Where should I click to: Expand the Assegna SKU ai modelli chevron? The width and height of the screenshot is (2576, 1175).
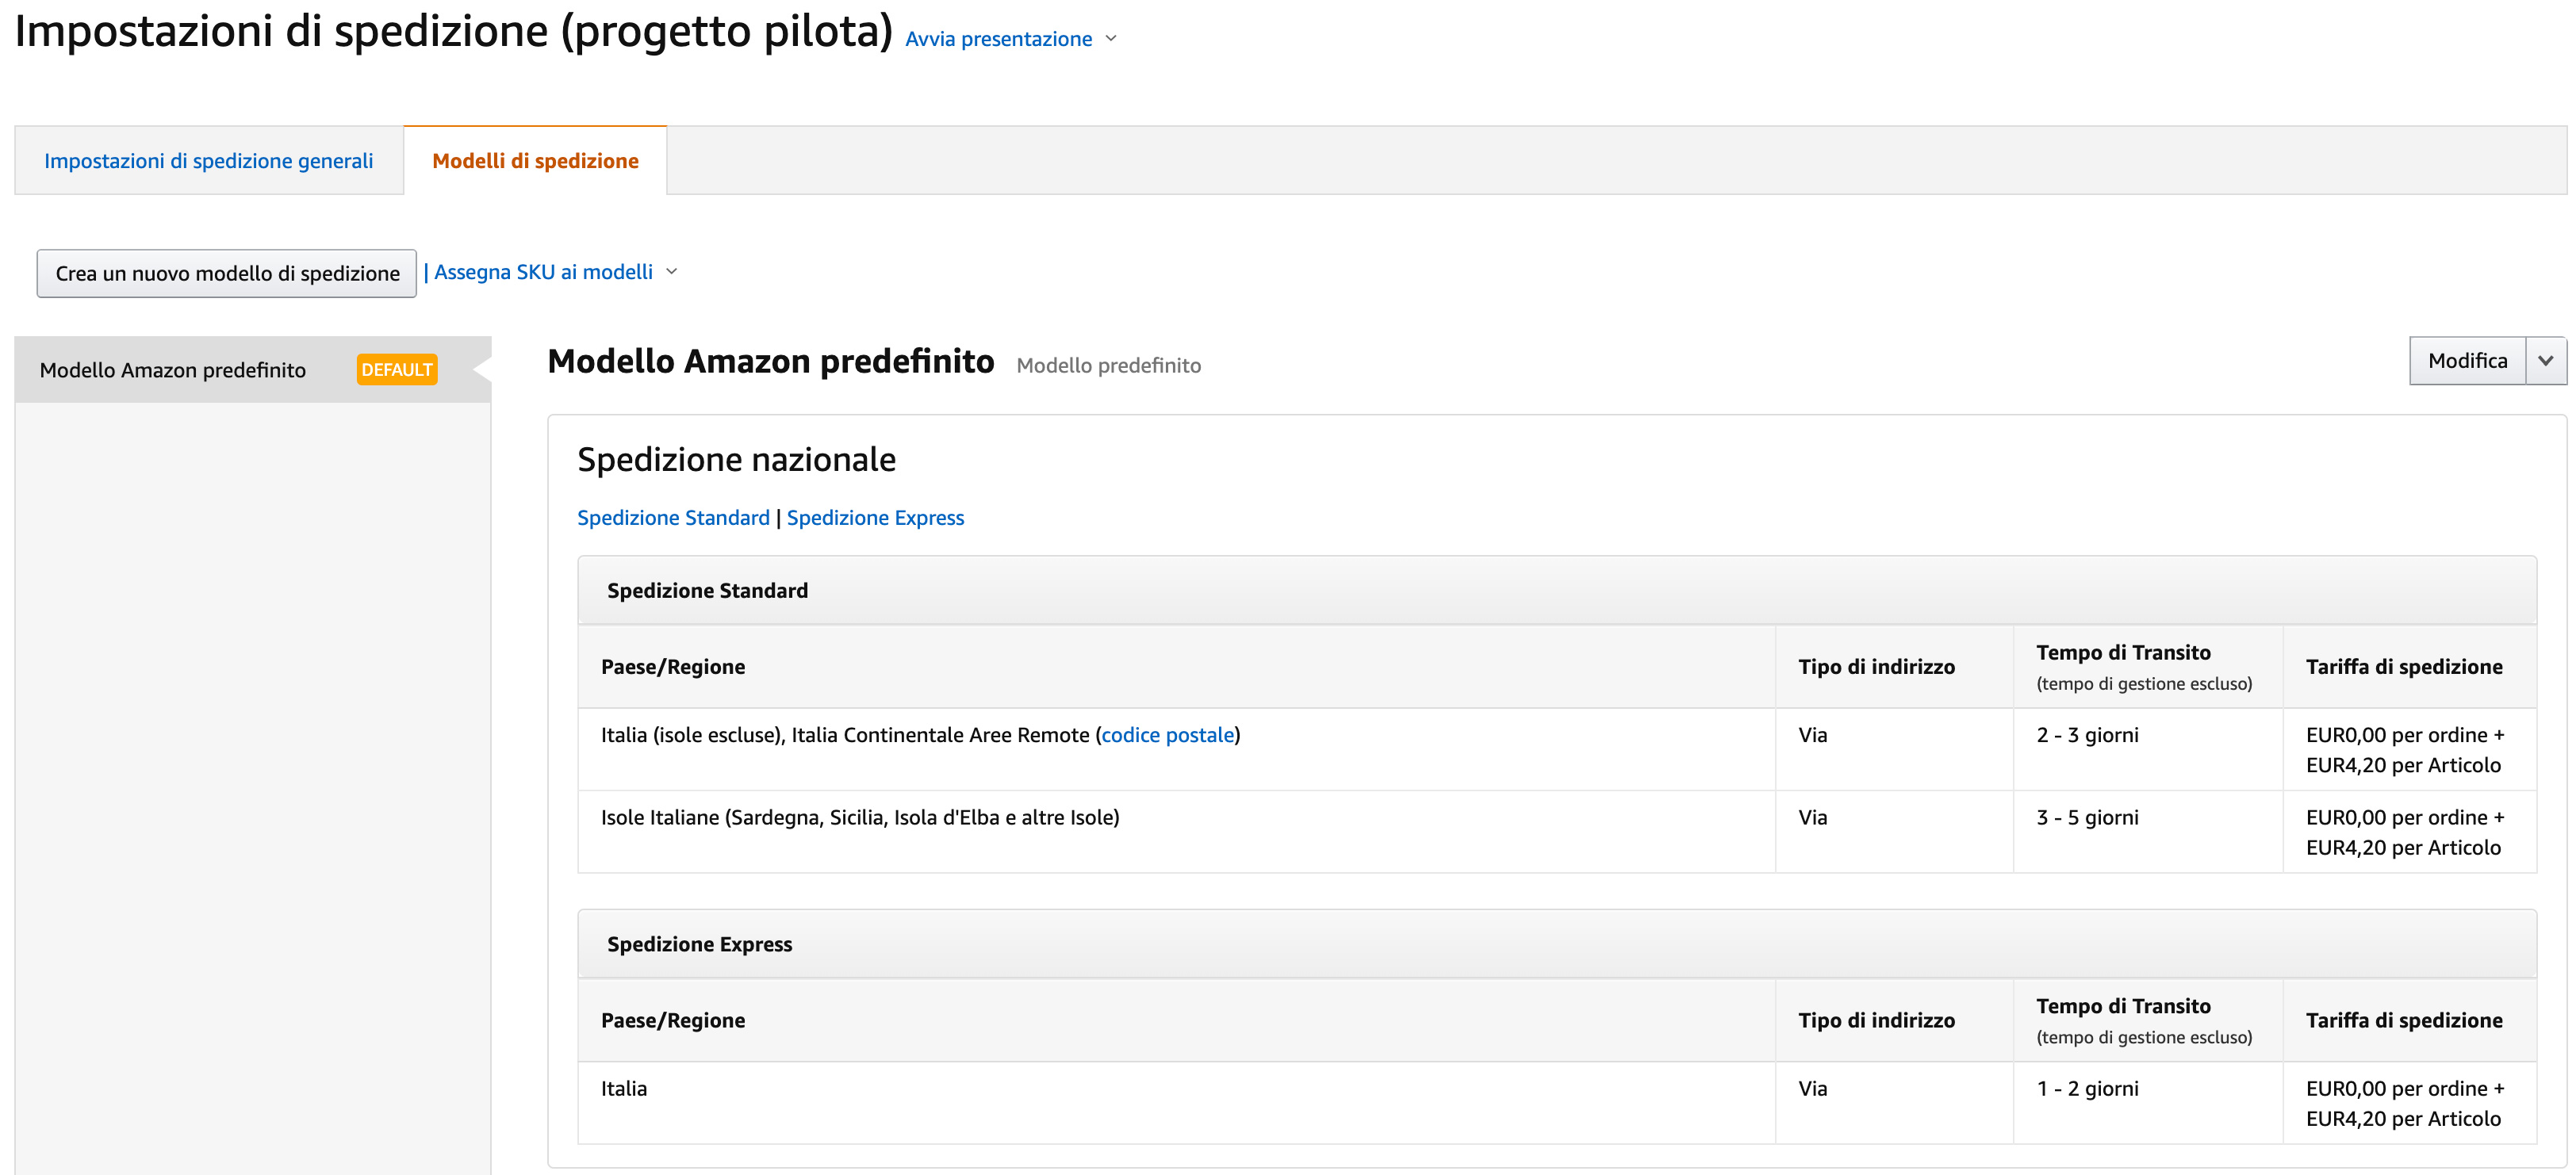tap(672, 272)
